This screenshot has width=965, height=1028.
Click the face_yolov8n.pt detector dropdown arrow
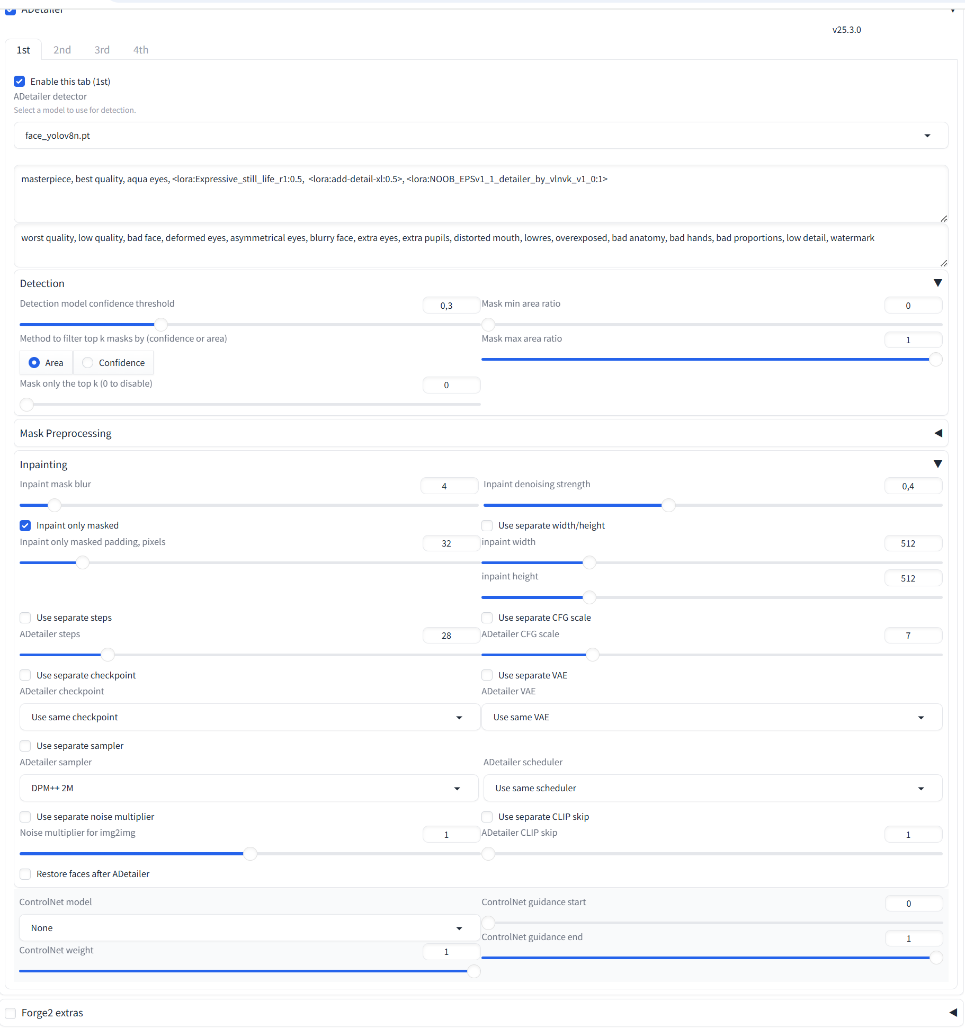pyautogui.click(x=927, y=136)
